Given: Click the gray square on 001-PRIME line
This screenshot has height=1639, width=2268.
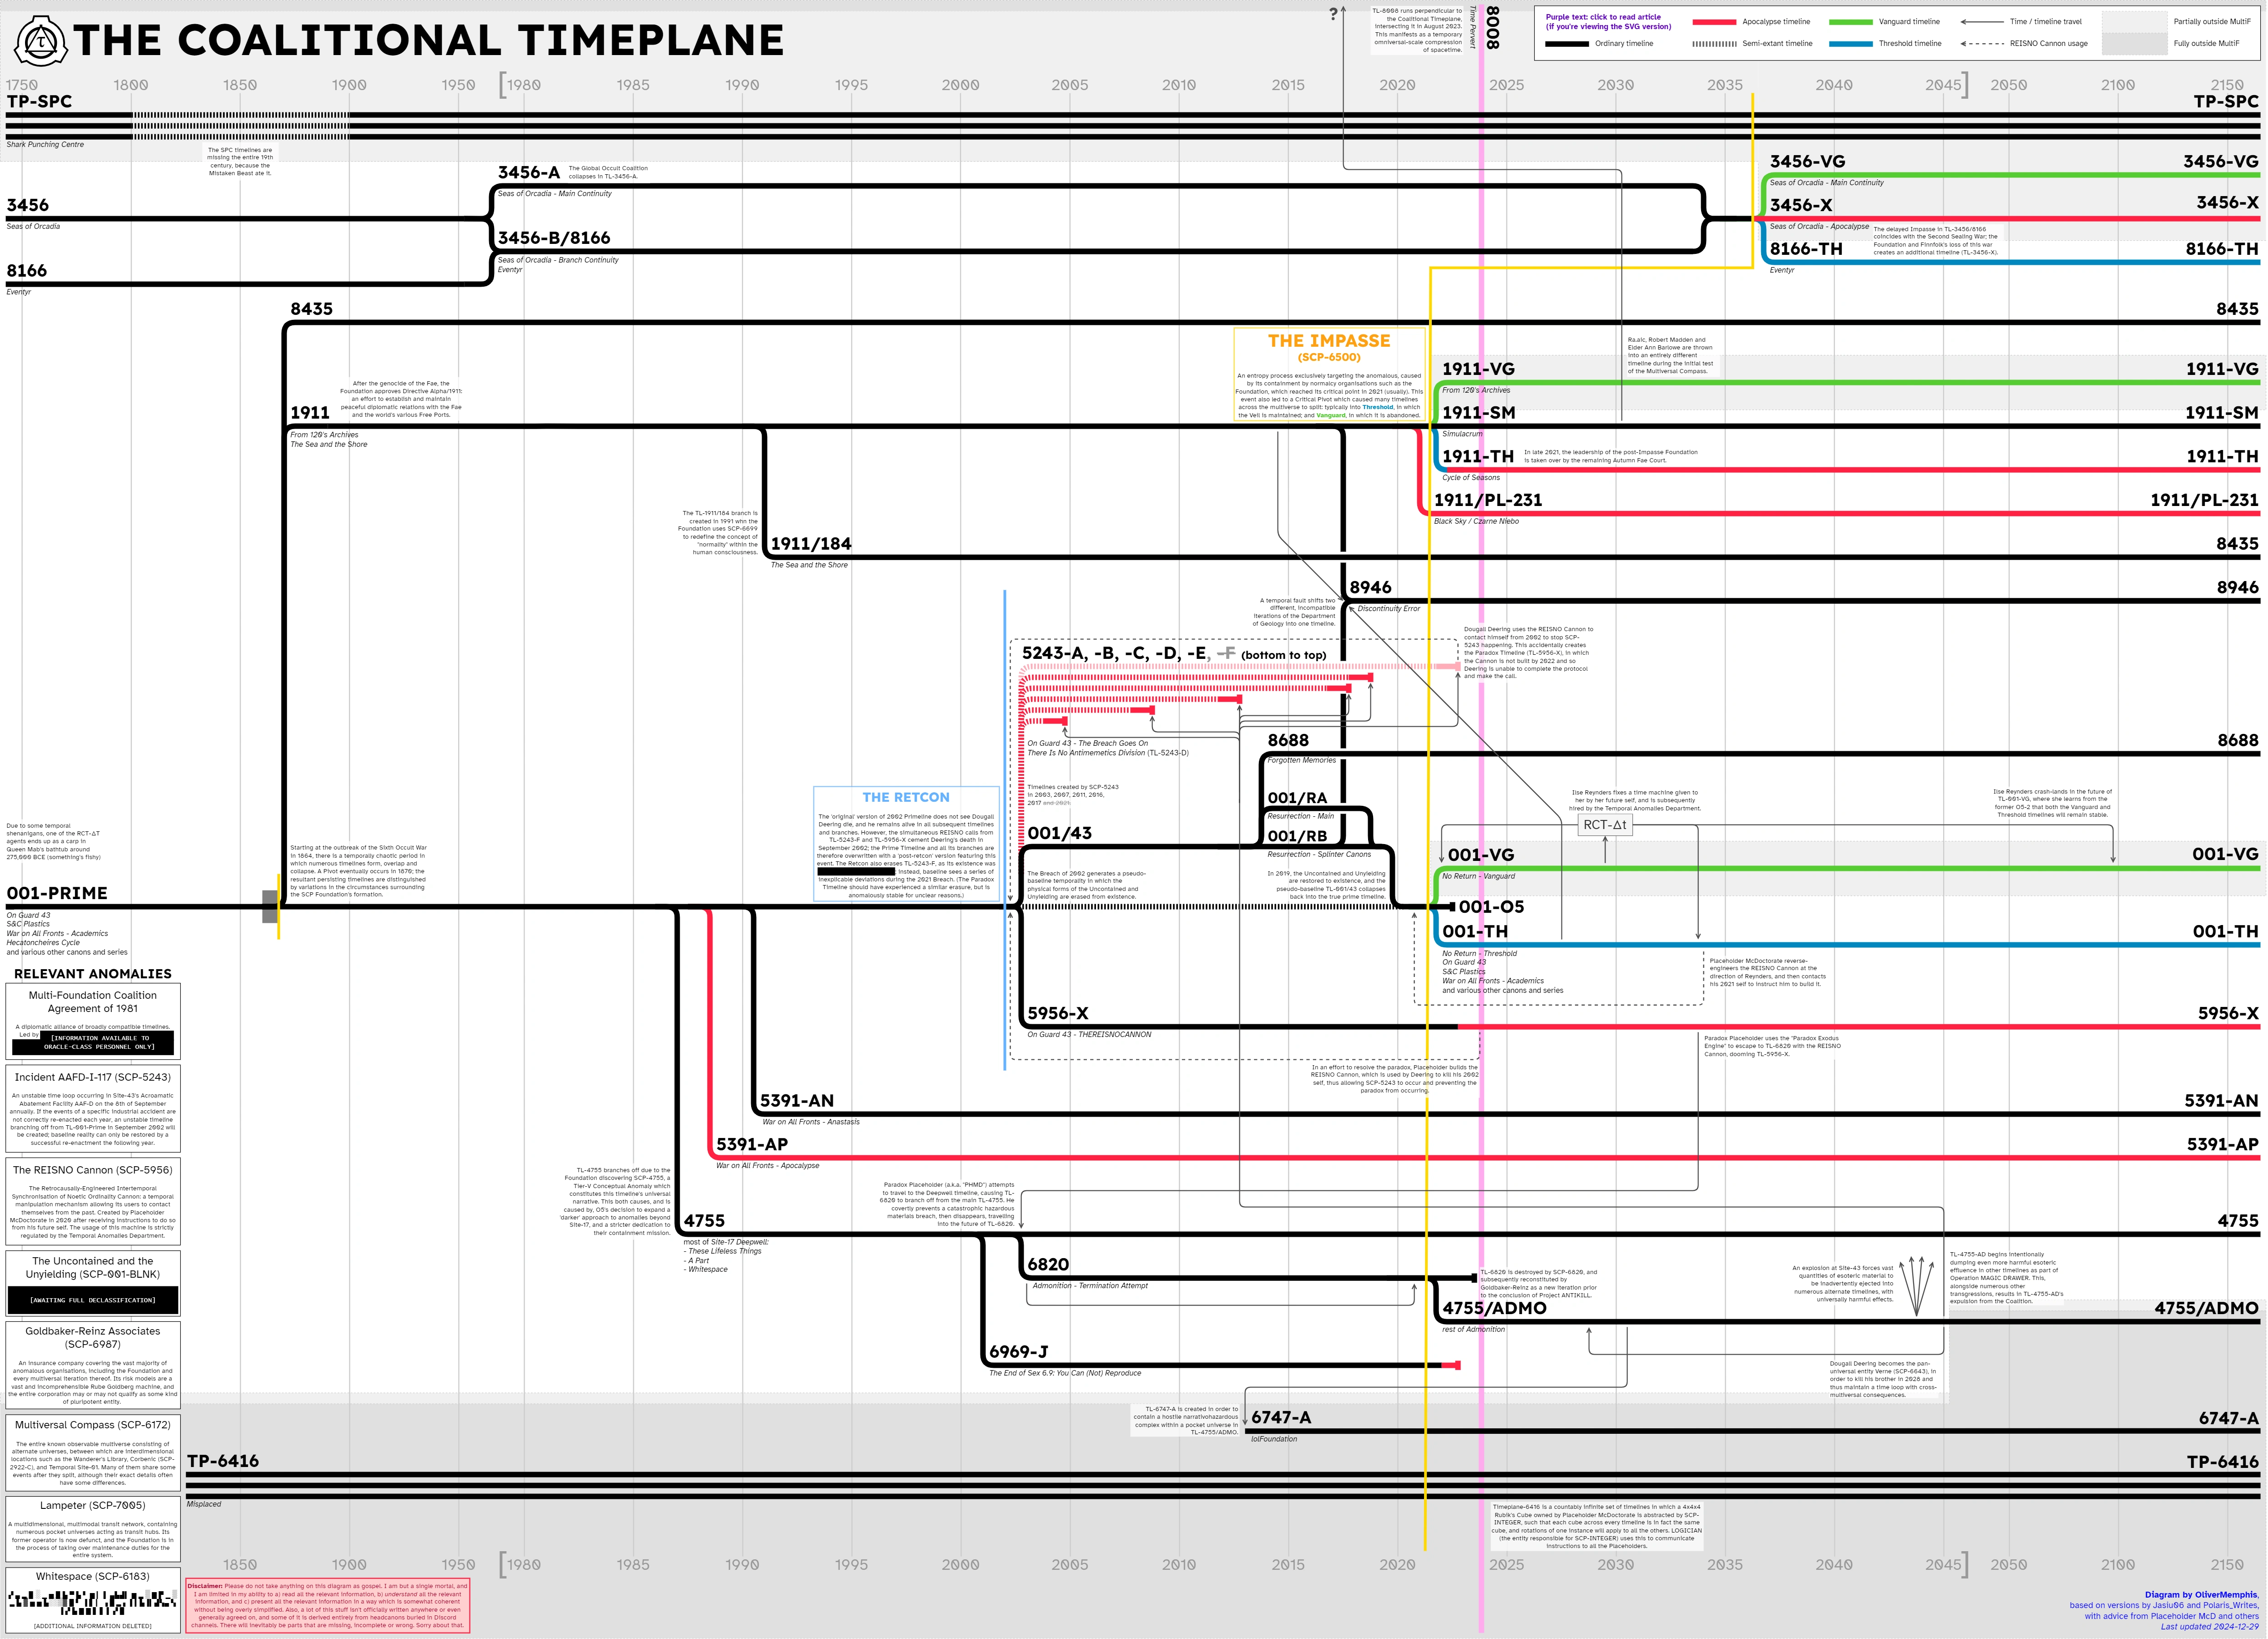Looking at the screenshot, I should (x=270, y=906).
